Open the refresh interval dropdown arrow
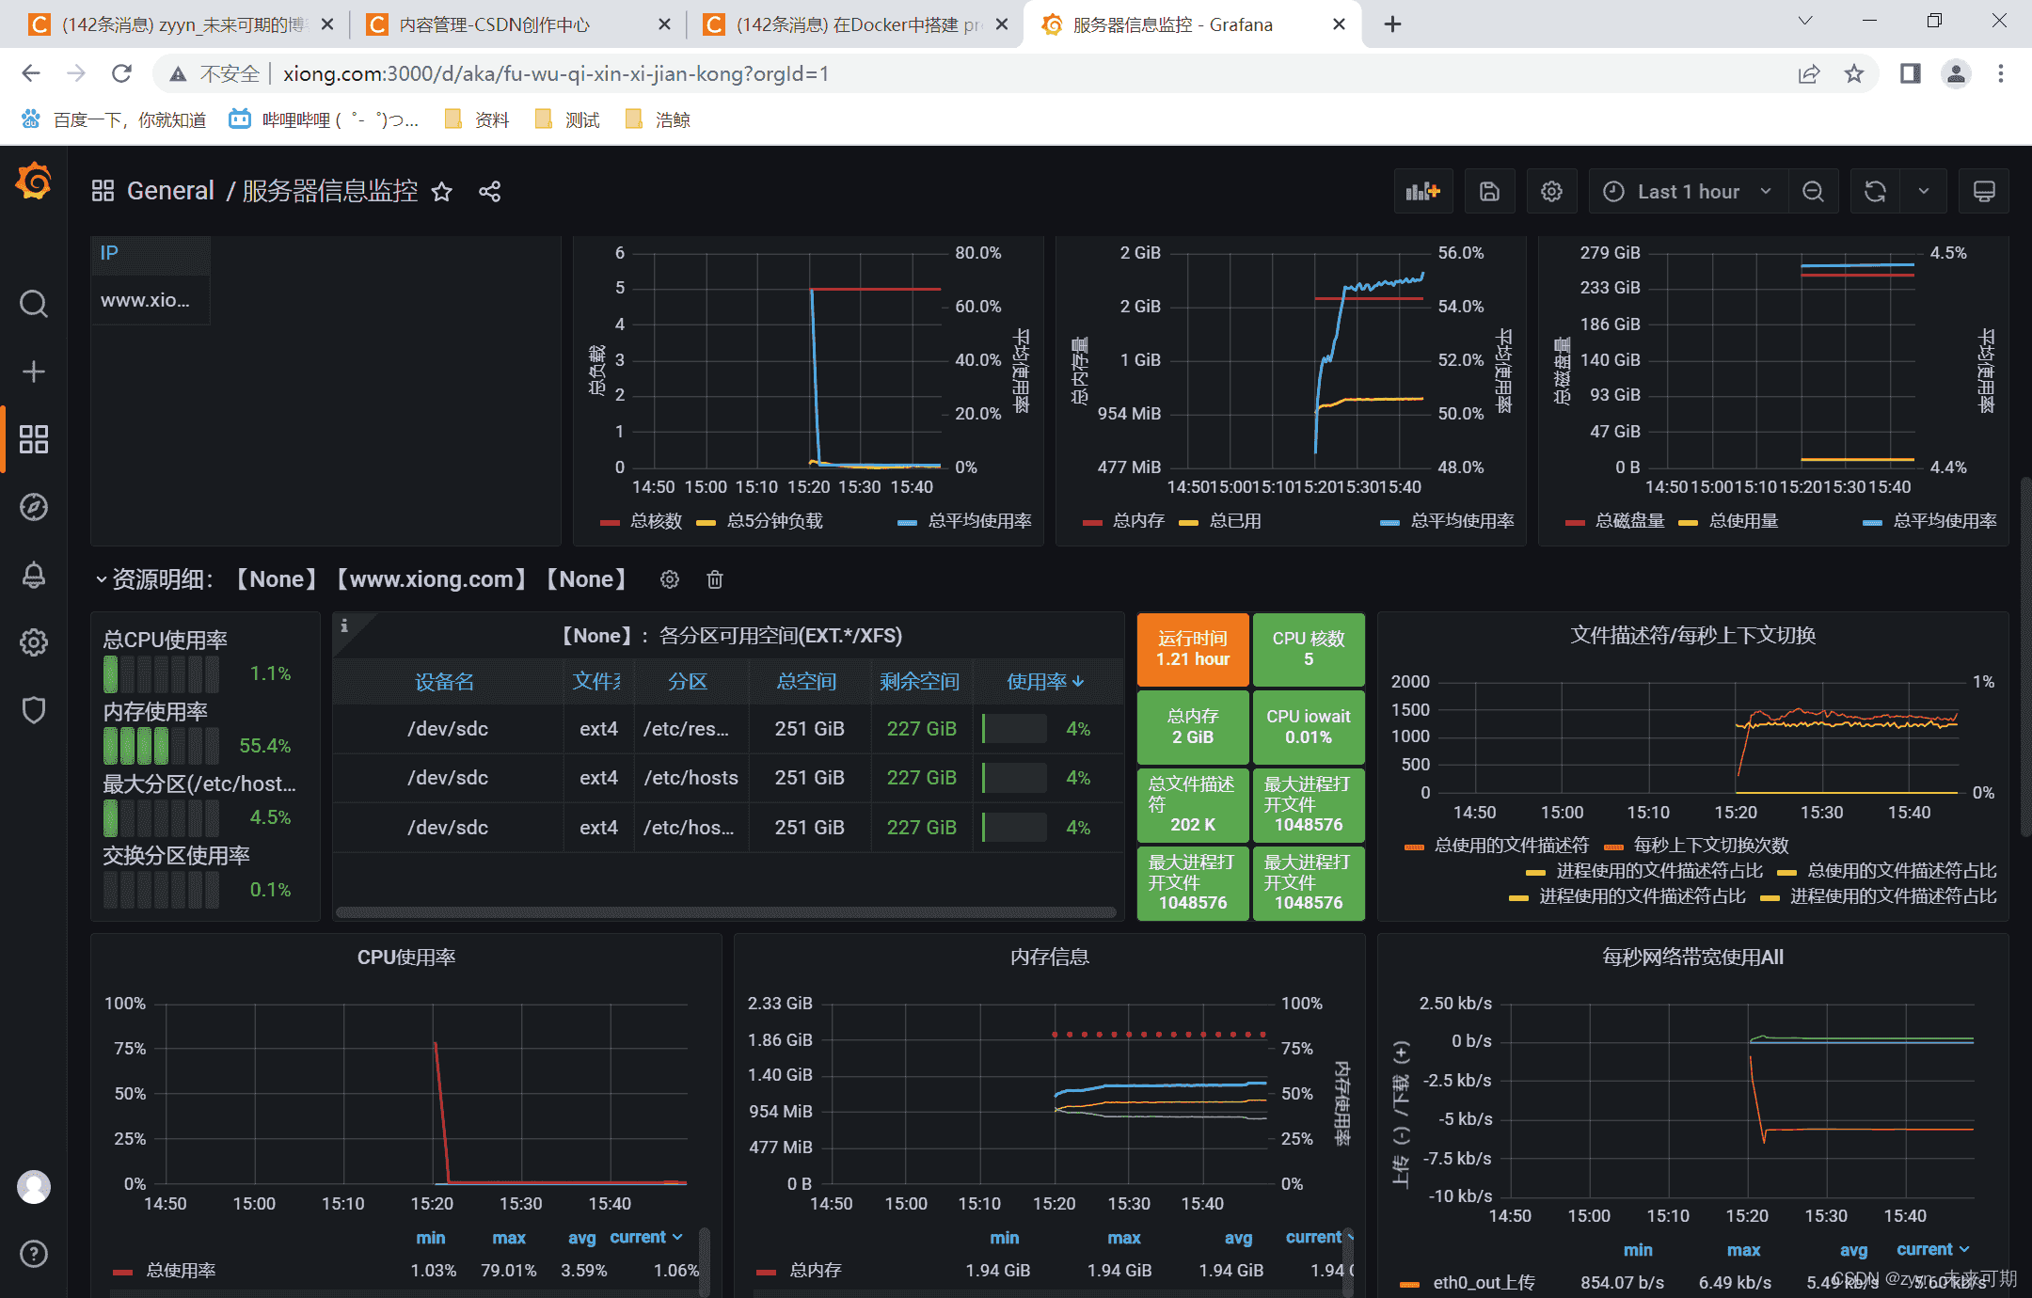The height and width of the screenshot is (1298, 2032). point(1924,192)
